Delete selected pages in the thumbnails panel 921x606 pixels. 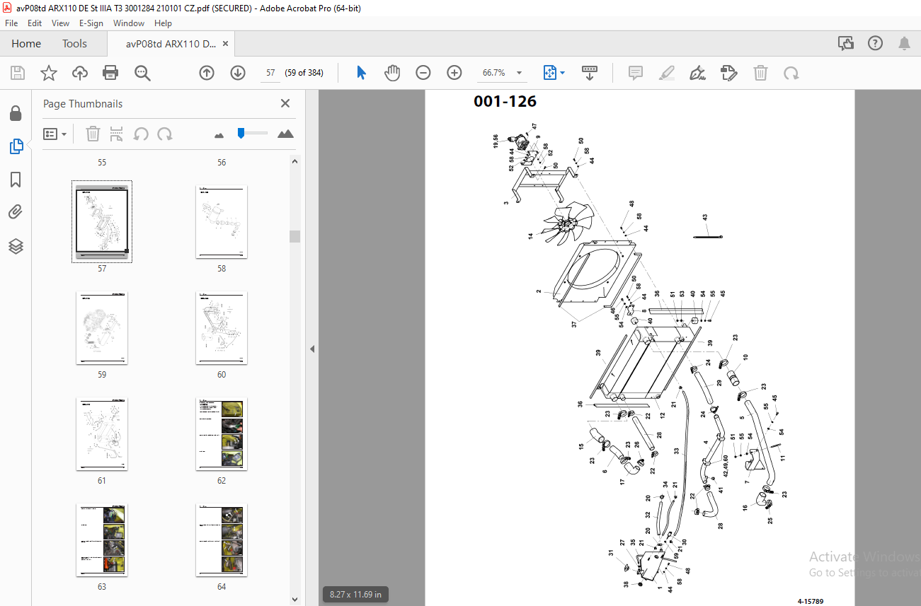(93, 134)
